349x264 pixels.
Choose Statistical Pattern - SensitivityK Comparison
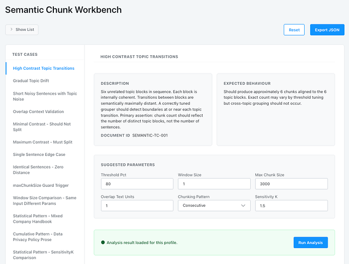pyautogui.click(x=43, y=255)
